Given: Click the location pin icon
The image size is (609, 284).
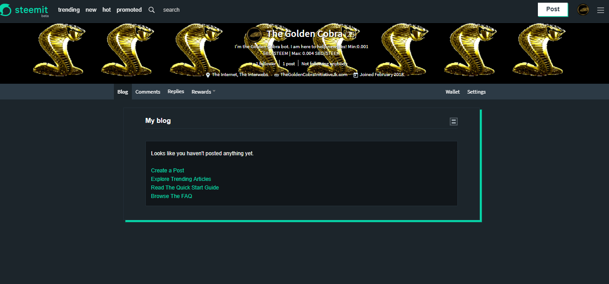Looking at the screenshot, I should coord(208,75).
